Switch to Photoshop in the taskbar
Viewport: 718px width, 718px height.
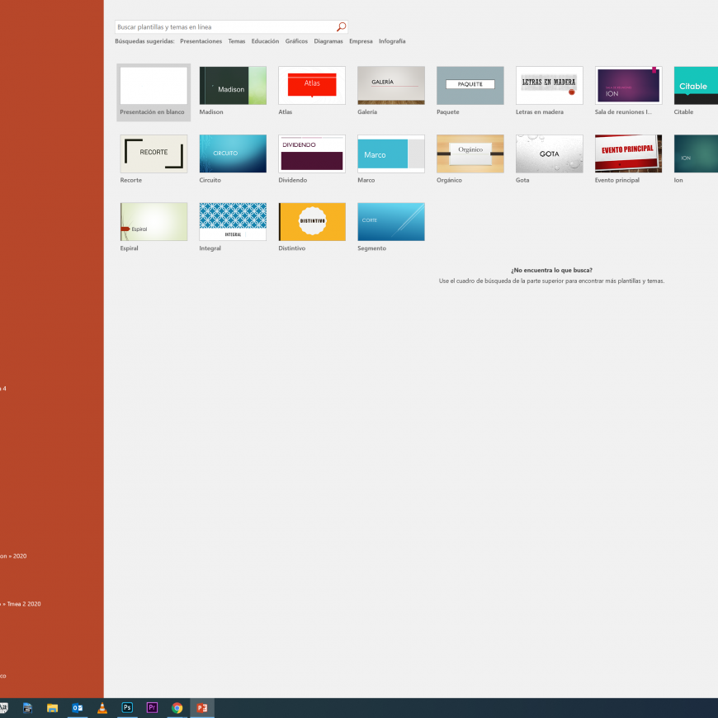(127, 708)
